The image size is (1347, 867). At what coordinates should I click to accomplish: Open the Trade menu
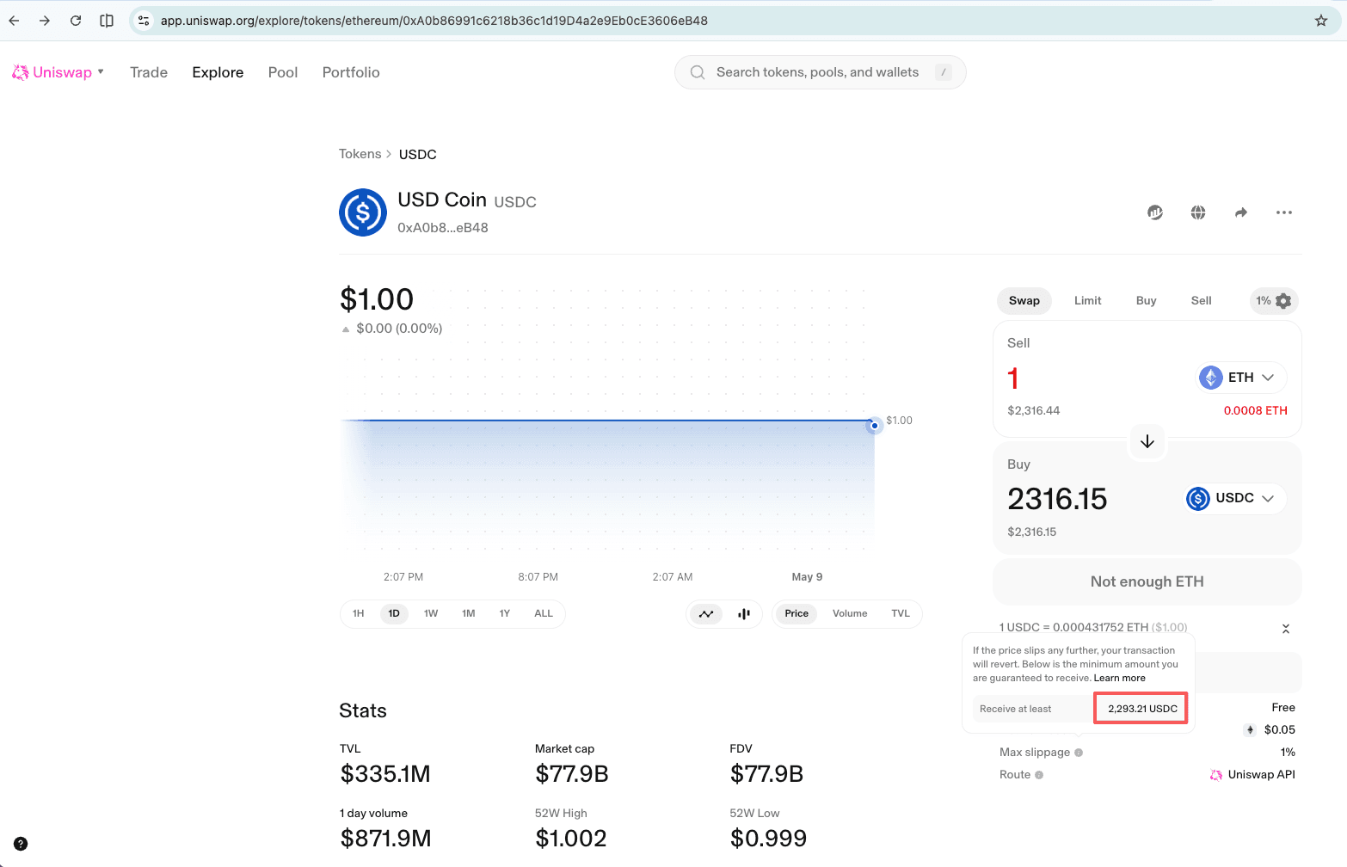tap(149, 72)
